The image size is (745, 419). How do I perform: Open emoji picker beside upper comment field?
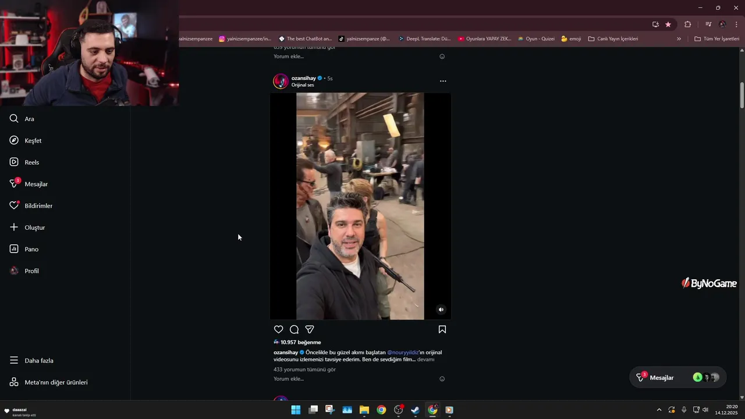[x=442, y=56]
